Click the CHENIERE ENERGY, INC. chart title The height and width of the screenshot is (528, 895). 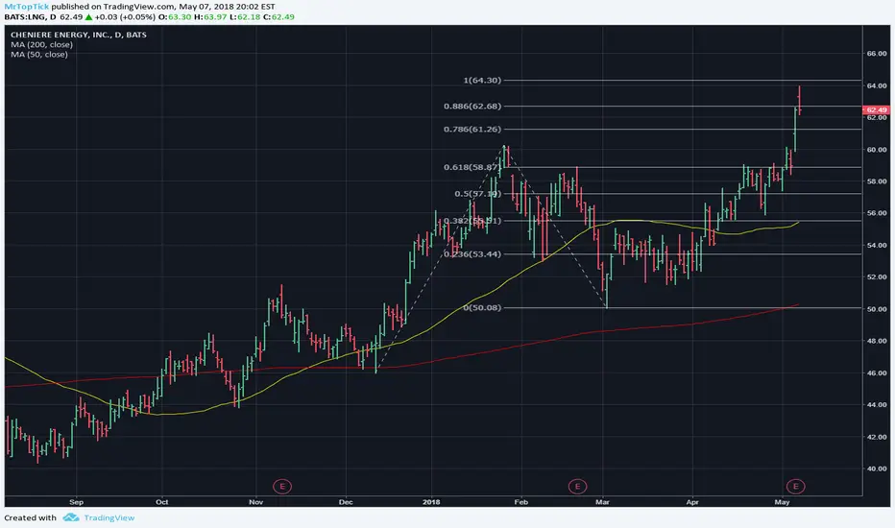(78, 35)
